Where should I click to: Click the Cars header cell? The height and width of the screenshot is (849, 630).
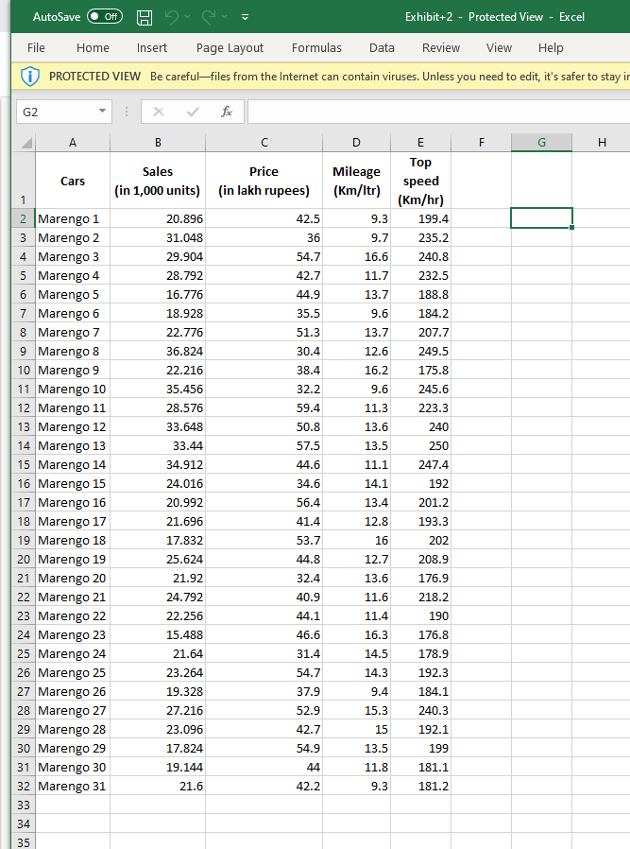point(73,181)
